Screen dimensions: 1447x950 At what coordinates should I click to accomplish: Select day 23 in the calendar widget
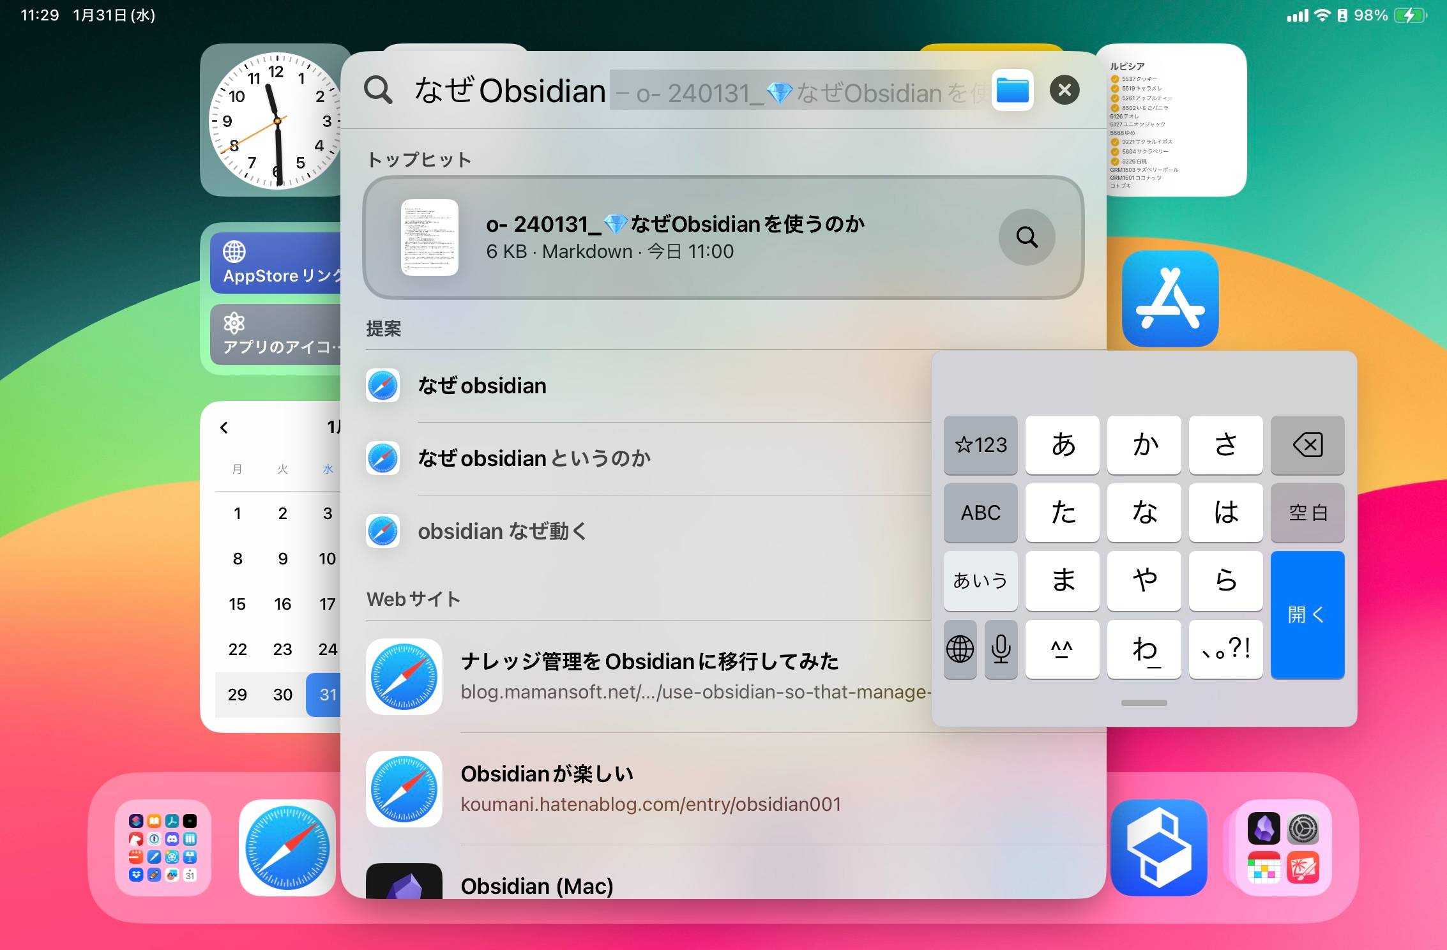pos(283,649)
